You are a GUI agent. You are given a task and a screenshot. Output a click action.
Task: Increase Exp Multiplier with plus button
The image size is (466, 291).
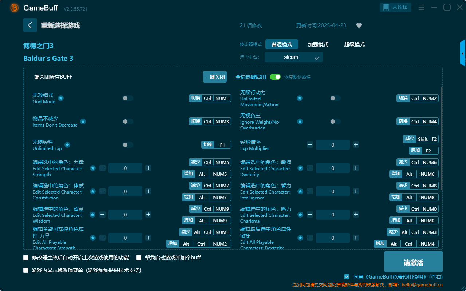tap(356, 145)
